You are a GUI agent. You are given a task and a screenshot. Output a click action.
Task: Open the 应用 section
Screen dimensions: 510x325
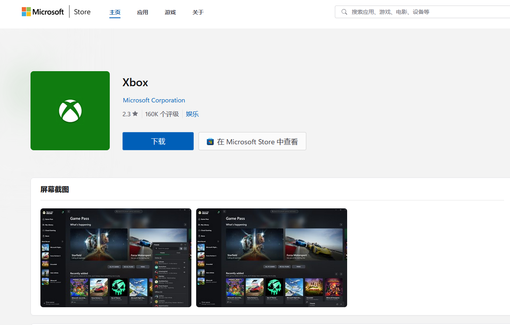pos(142,12)
